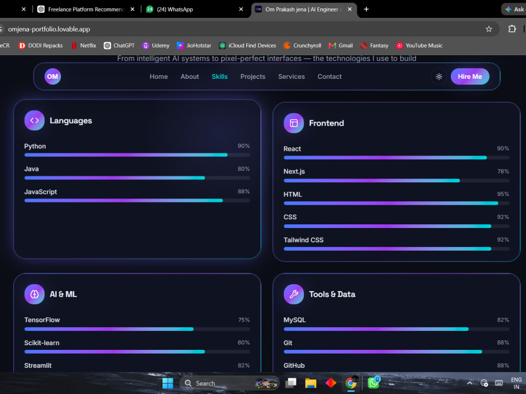Open the JioHotstar bookmark
The height and width of the screenshot is (394, 526).
(x=194, y=46)
